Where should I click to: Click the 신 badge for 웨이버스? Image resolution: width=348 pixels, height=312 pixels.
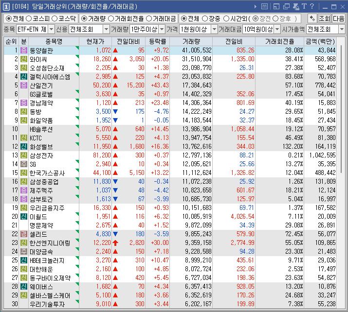(24, 287)
